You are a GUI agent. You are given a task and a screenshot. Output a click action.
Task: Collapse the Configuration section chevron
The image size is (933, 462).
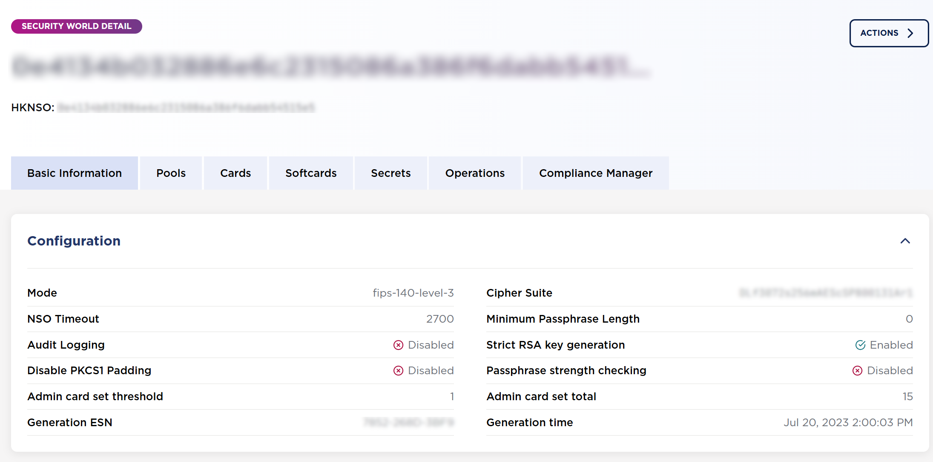[x=905, y=241]
